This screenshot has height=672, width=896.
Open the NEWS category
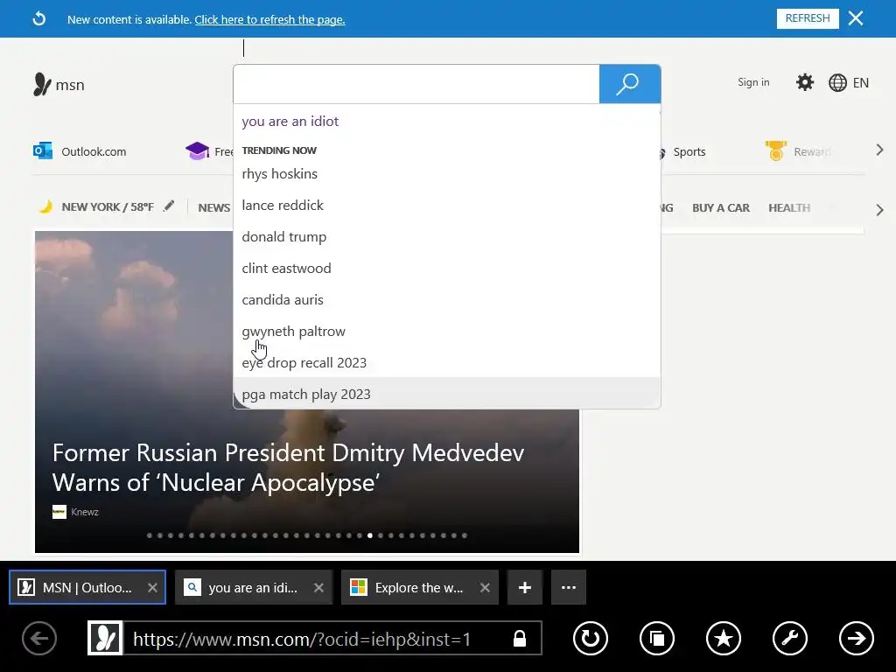[213, 208]
